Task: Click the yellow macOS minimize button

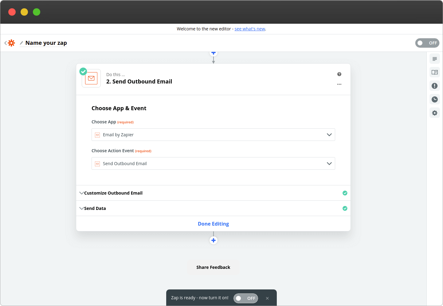Action: pyautogui.click(x=24, y=12)
